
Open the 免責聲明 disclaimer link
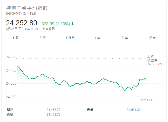click(49, 29)
